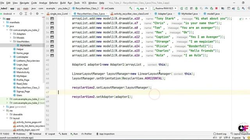Open the Tools menu
The height and width of the screenshot is (140, 250).
[77, 3]
